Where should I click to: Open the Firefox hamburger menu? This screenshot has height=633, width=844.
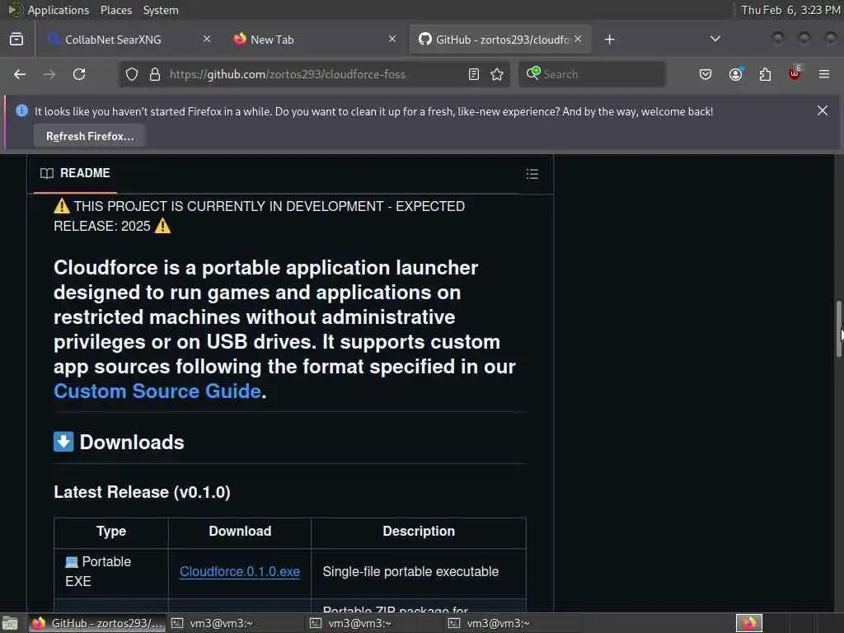click(x=824, y=74)
